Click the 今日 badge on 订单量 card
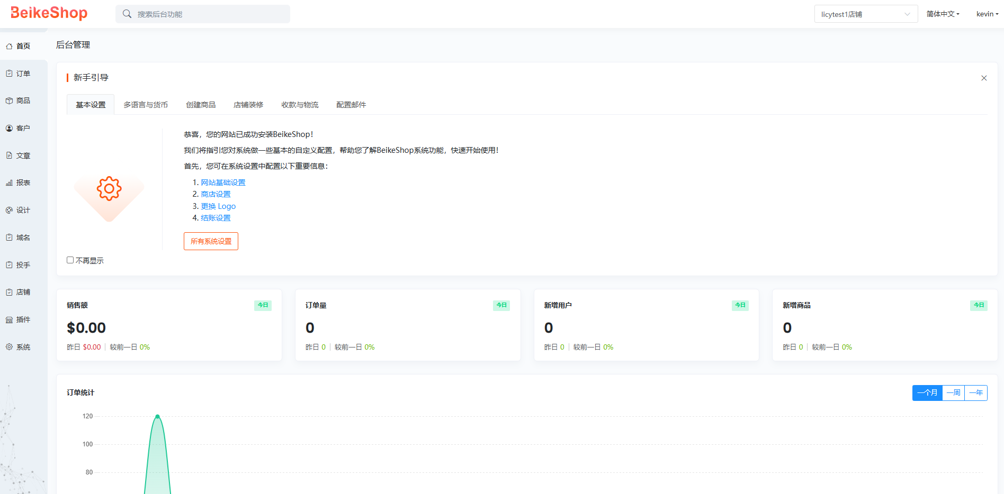Screen dimensions: 1004x494 click(x=501, y=305)
